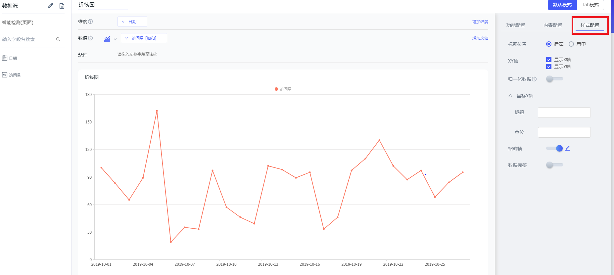Uncheck the 显示Y轴 checkbox

[549, 67]
